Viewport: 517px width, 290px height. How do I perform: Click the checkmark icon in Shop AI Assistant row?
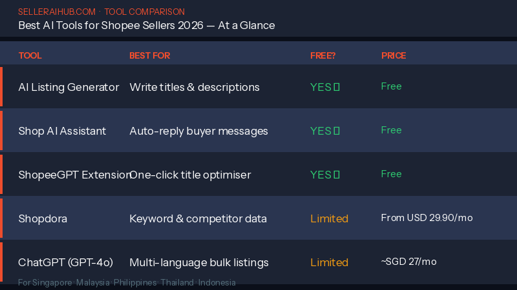click(337, 131)
